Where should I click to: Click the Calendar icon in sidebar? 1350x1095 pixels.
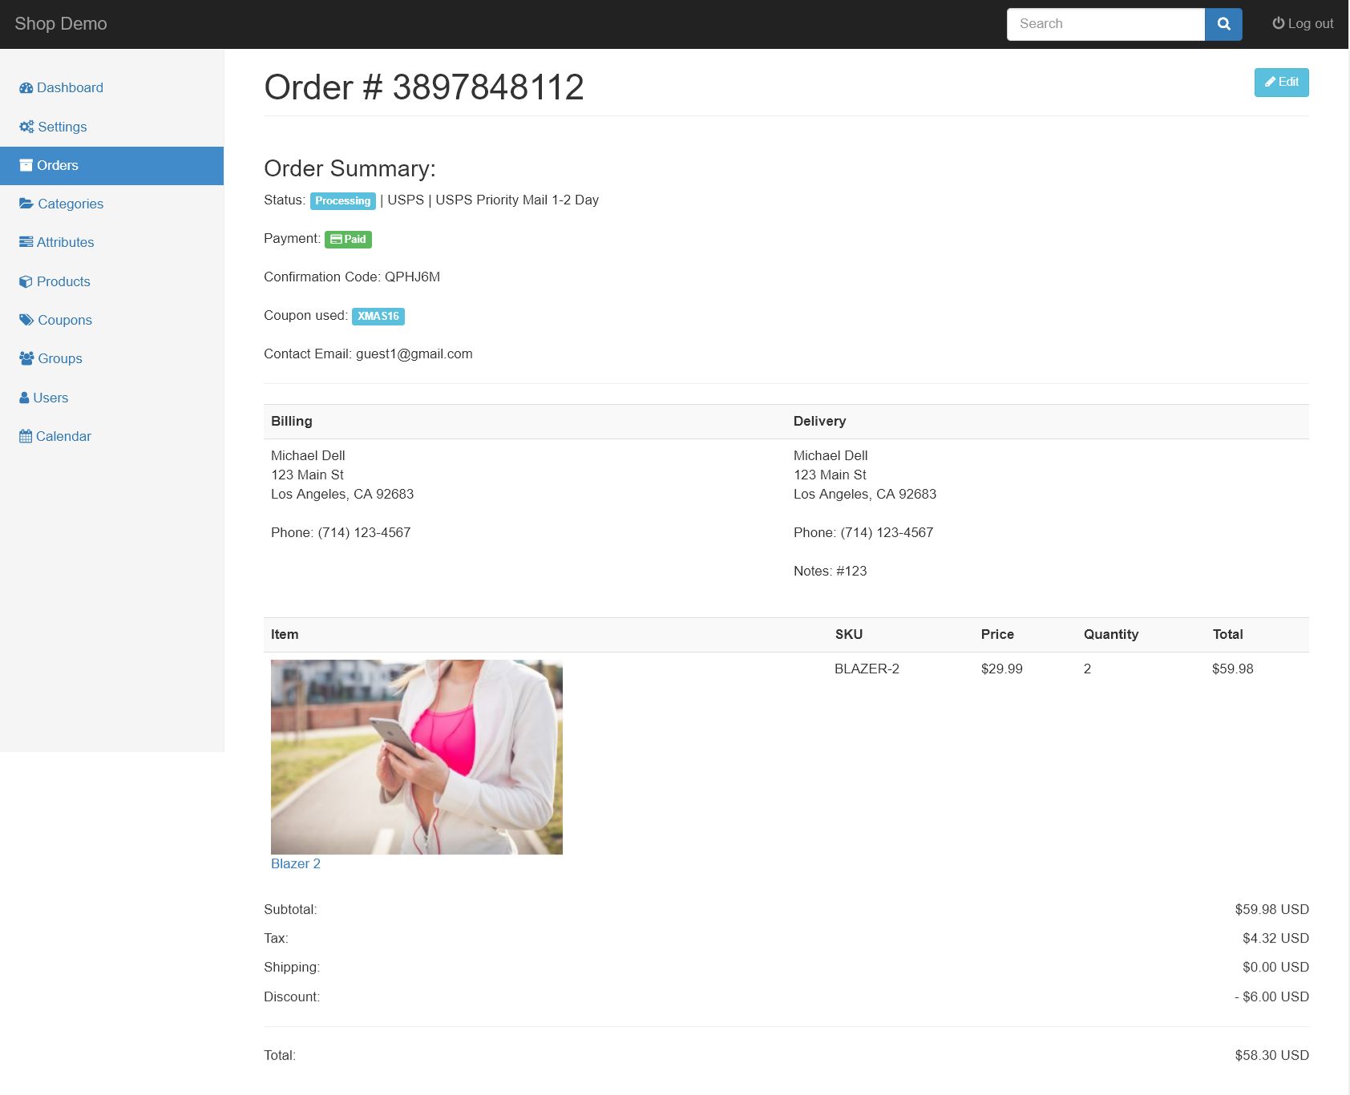26,436
